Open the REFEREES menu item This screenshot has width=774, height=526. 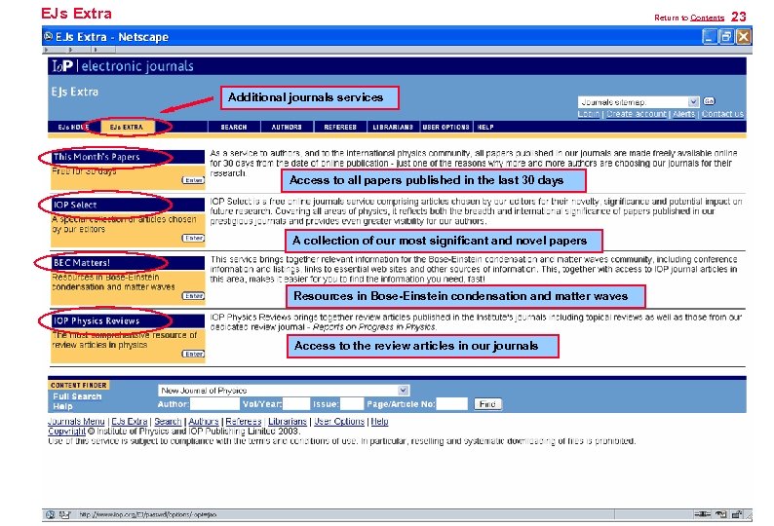click(x=340, y=128)
